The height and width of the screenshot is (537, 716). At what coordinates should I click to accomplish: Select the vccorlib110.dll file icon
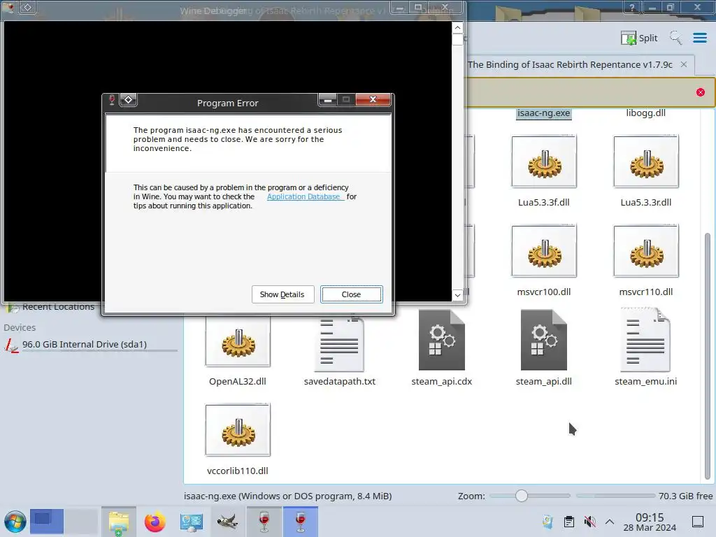pyautogui.click(x=238, y=430)
